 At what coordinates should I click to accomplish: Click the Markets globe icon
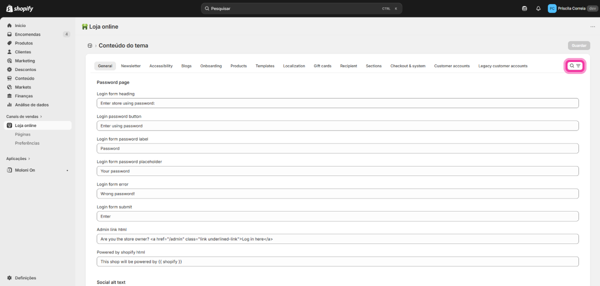[x=9, y=87]
